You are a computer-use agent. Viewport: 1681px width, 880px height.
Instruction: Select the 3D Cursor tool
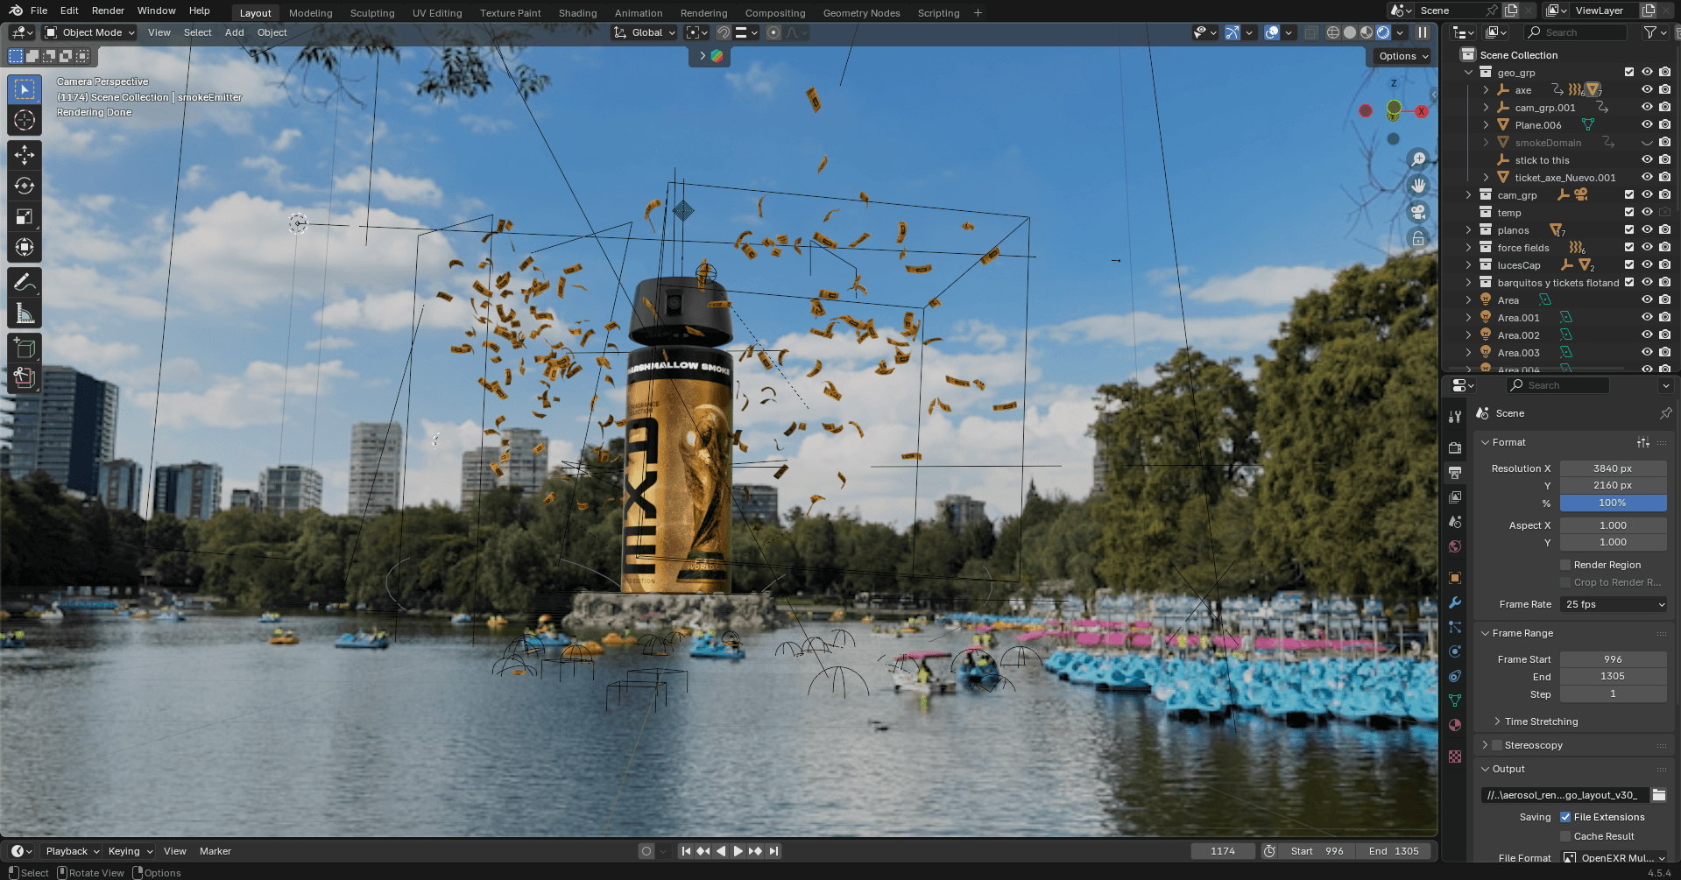point(25,120)
